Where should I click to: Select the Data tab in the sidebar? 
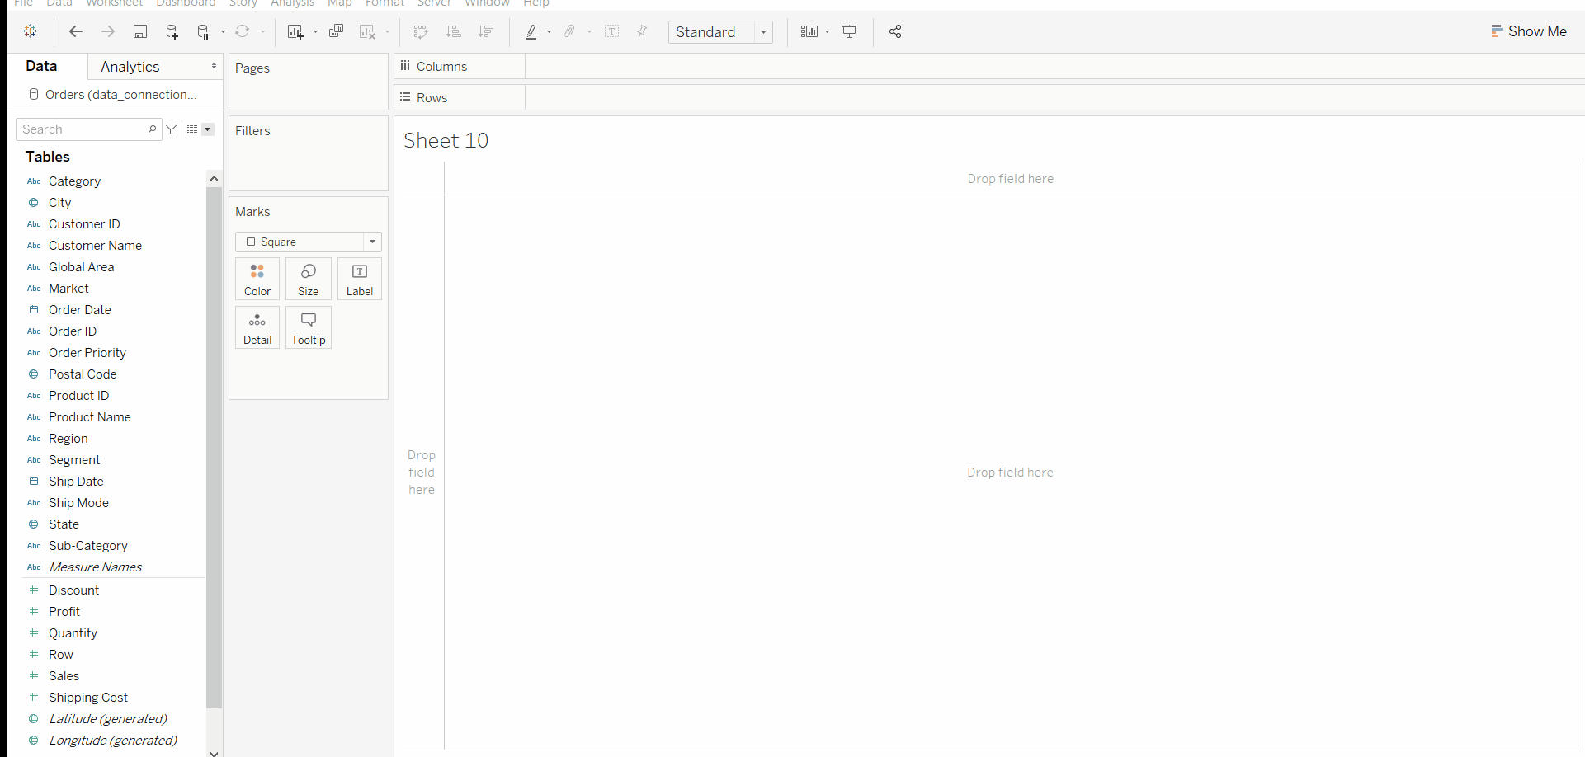coord(41,66)
